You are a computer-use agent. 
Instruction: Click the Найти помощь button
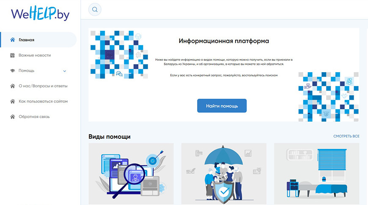coord(222,106)
